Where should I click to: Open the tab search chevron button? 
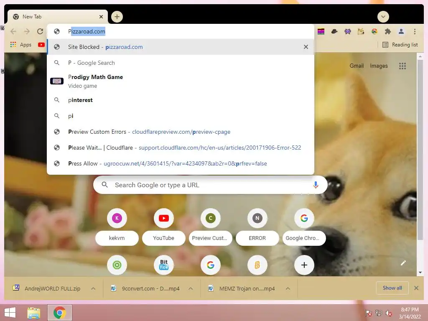click(383, 17)
